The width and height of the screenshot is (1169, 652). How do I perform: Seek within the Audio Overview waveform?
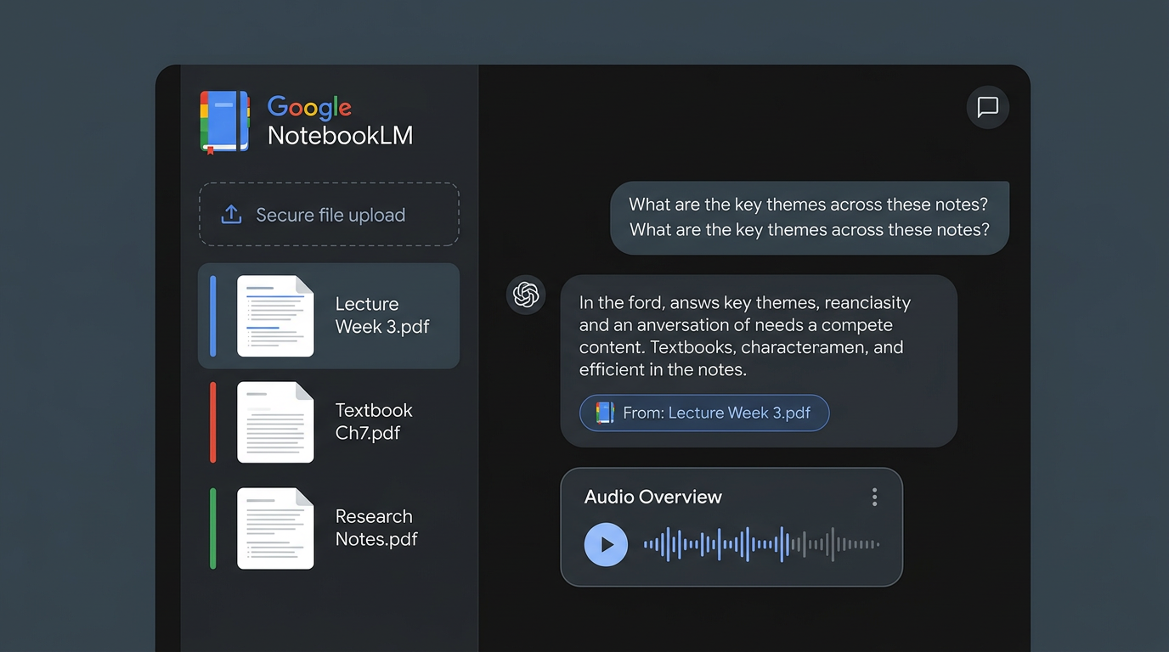(x=761, y=544)
